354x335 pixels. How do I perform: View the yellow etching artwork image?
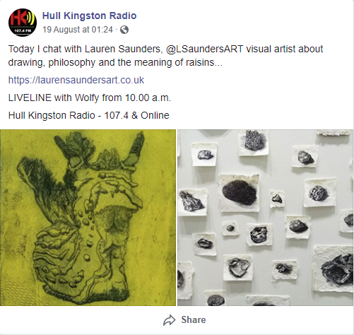click(x=88, y=218)
